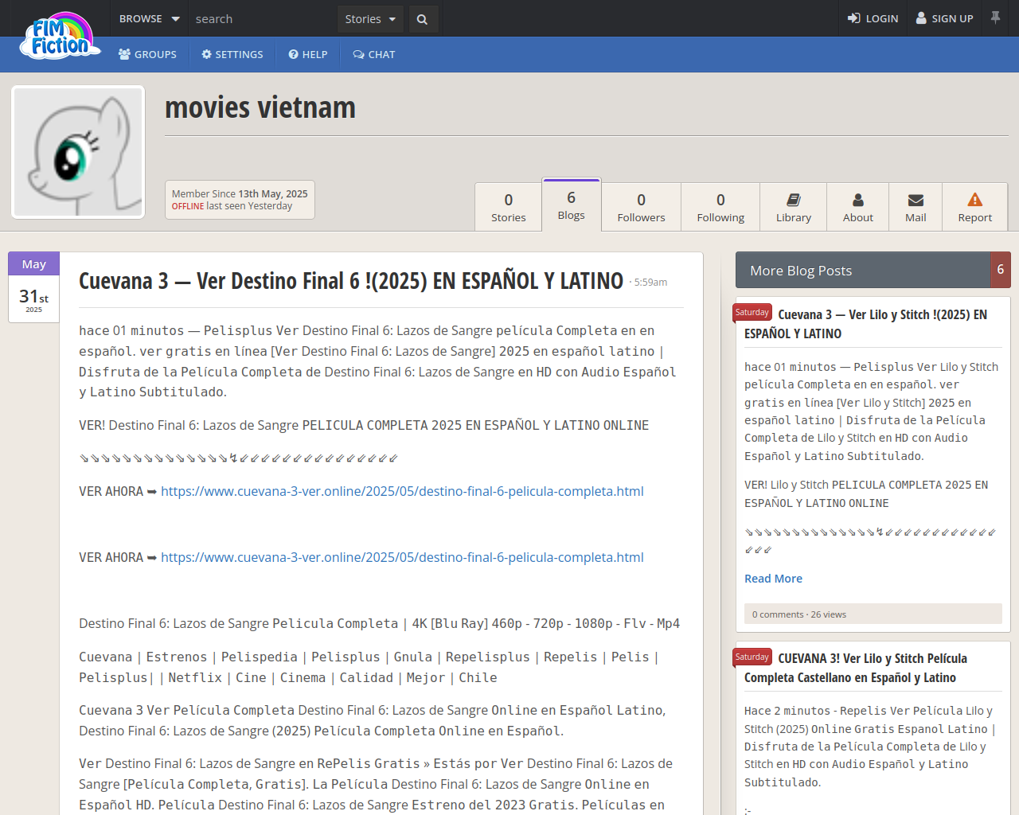Click the May 31st 2025 date badge
Screen dimensions: 1019x815
pos(33,287)
